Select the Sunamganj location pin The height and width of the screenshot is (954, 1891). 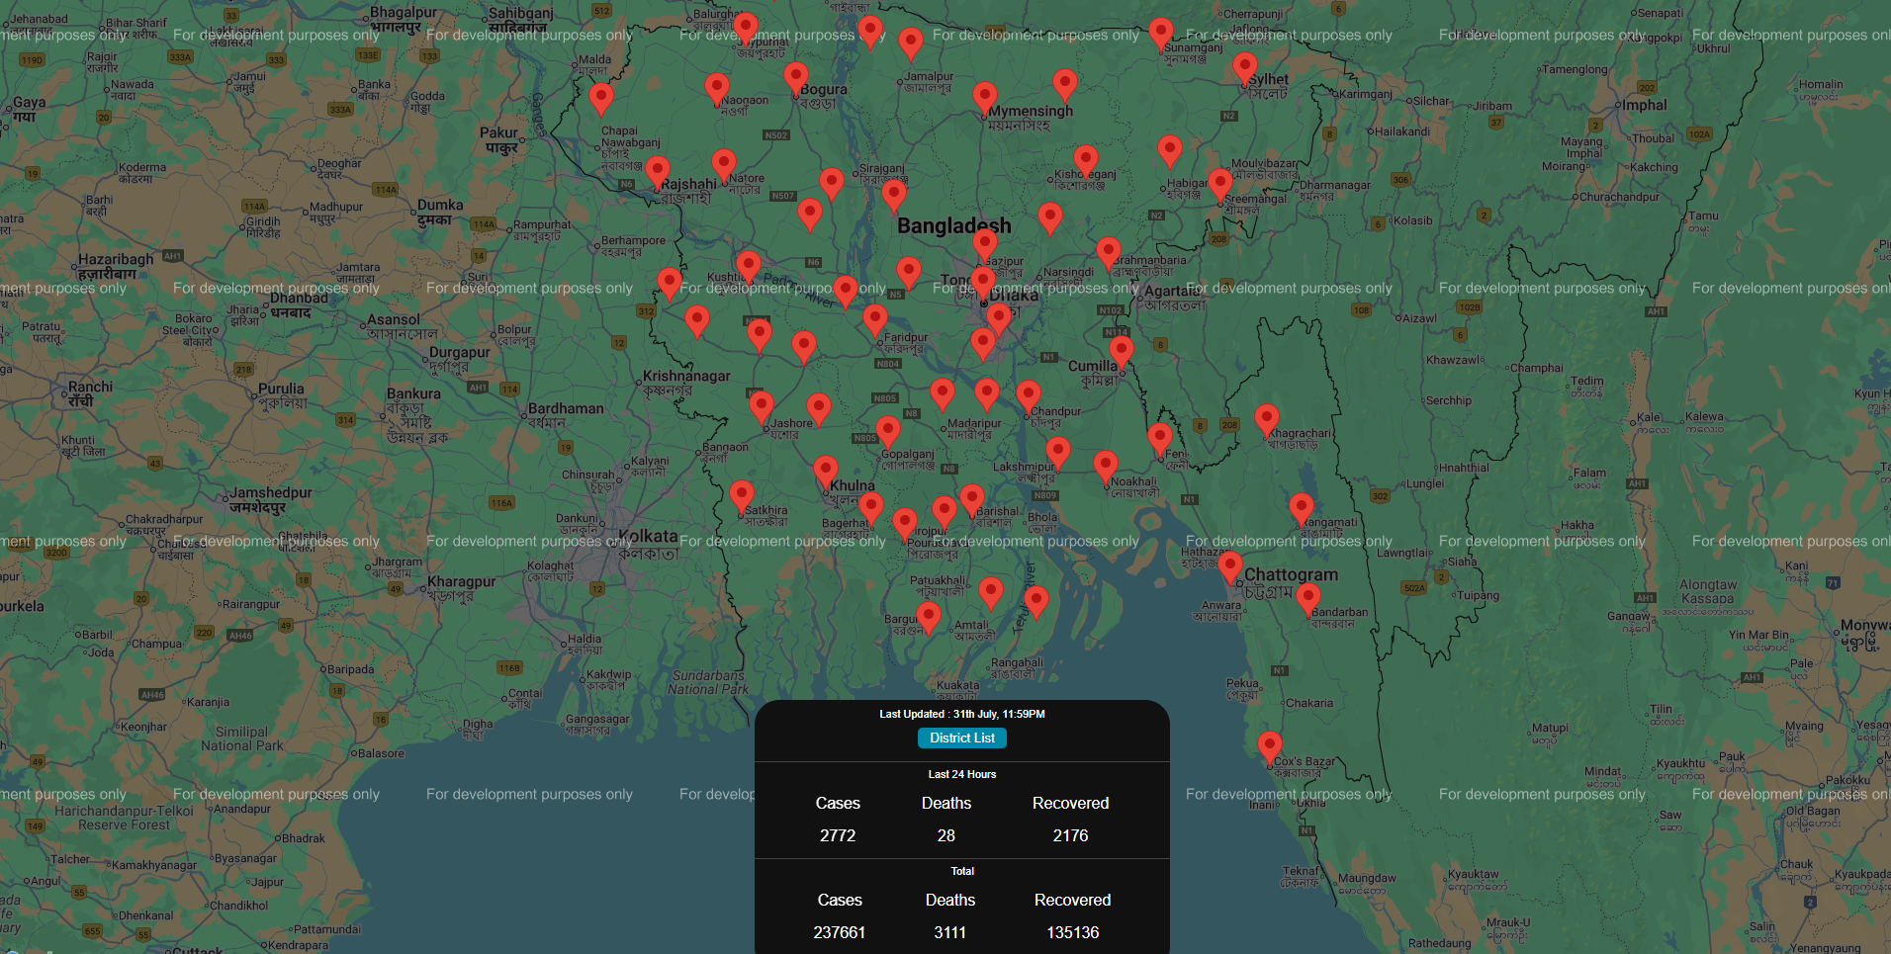pyautogui.click(x=1161, y=33)
